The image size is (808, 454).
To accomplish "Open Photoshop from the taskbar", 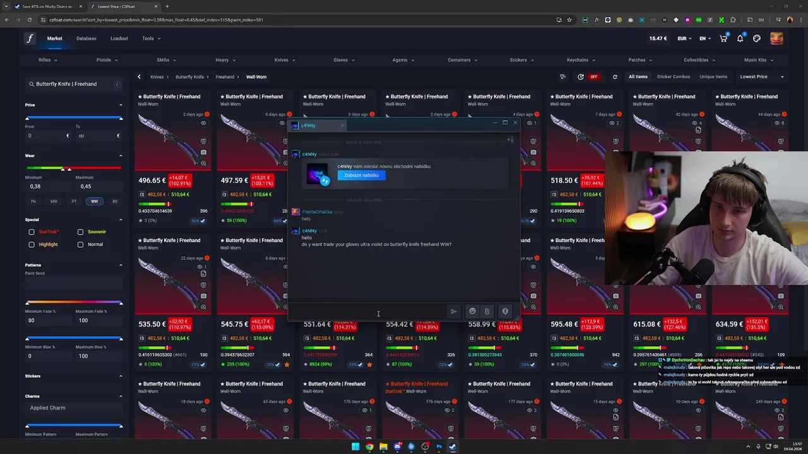I will [x=439, y=447].
